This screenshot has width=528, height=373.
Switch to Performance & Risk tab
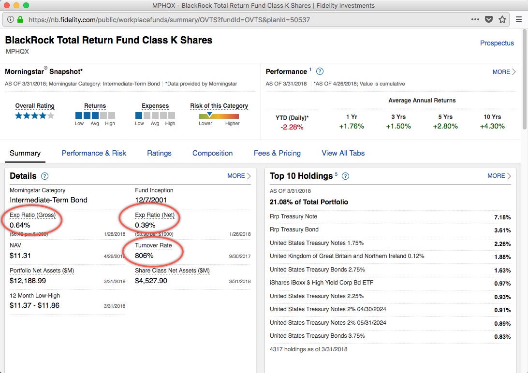94,153
